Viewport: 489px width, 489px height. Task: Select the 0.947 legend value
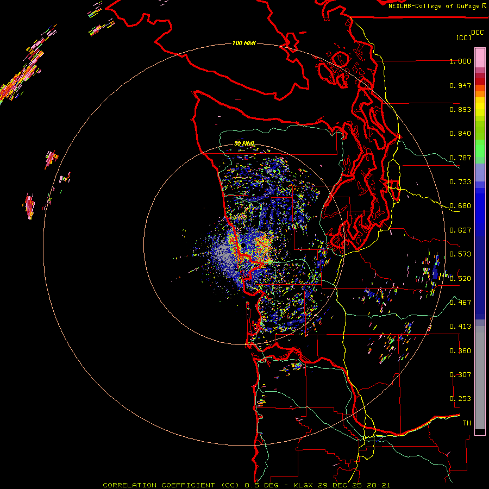pos(460,85)
